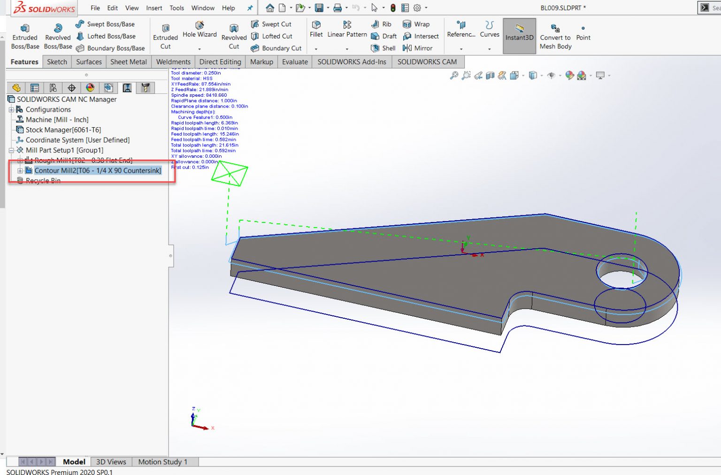
Task: Run the Intersect tool
Action: click(421, 36)
